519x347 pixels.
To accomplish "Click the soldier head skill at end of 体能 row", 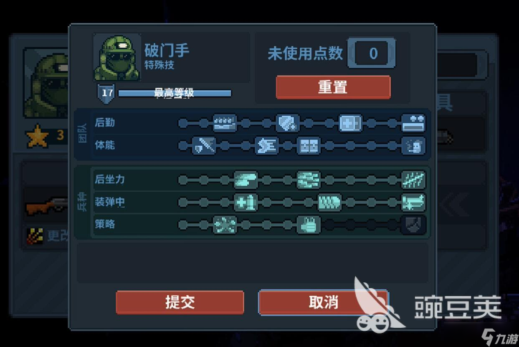I will (x=413, y=146).
